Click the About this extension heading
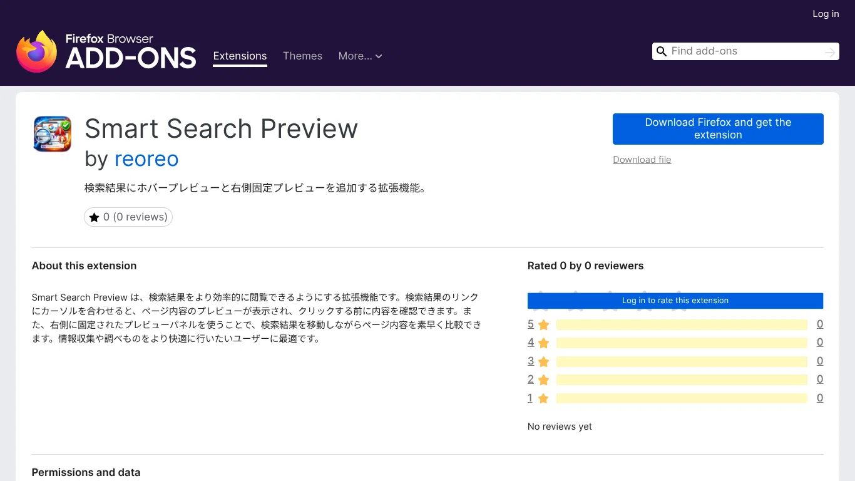This screenshot has width=855, height=481. [x=84, y=266]
